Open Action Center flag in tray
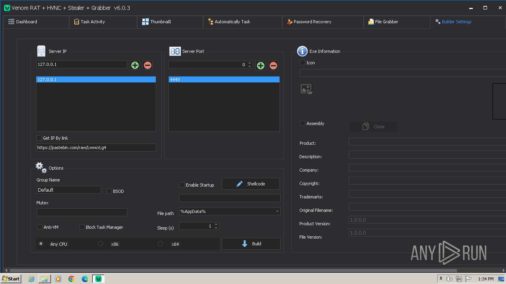The height and width of the screenshot is (284, 506). point(468,279)
